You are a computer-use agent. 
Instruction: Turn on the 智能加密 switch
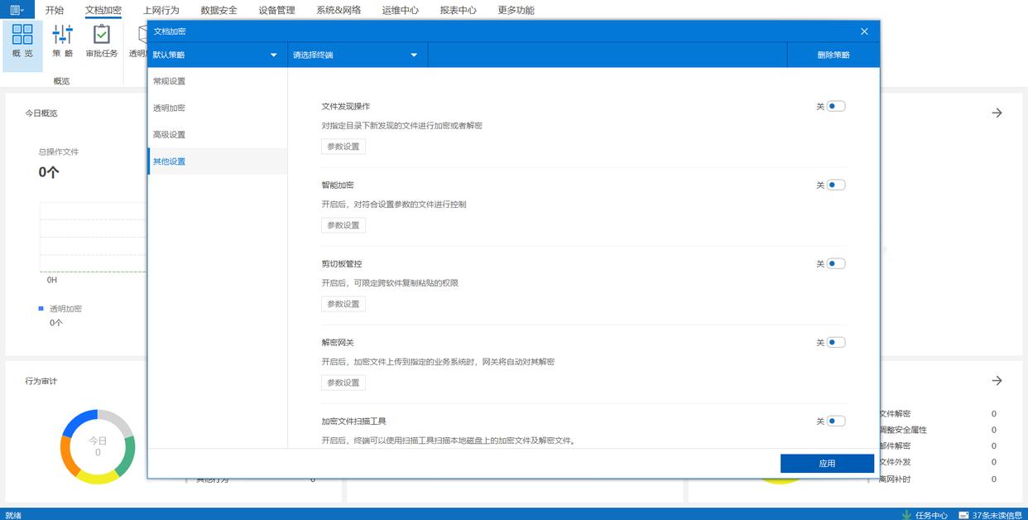[836, 185]
